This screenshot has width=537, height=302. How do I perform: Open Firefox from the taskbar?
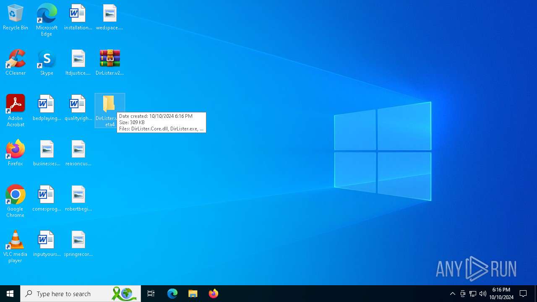click(x=214, y=294)
